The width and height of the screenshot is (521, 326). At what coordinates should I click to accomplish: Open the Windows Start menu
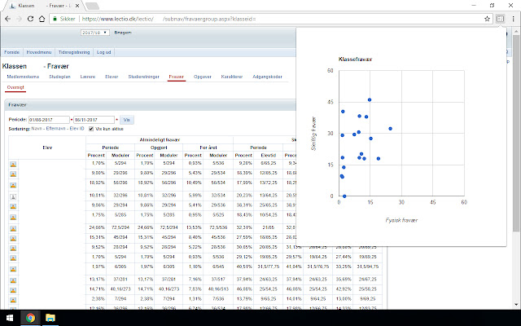[x=9, y=317]
